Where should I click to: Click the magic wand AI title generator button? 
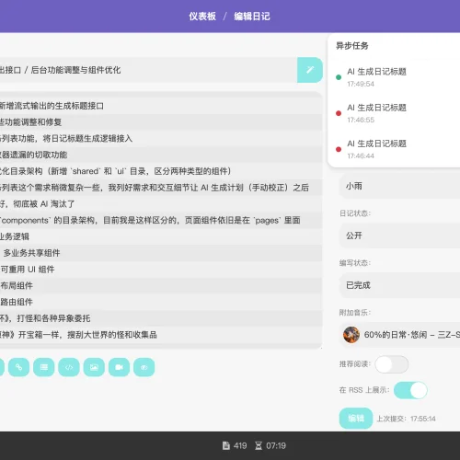coord(310,70)
